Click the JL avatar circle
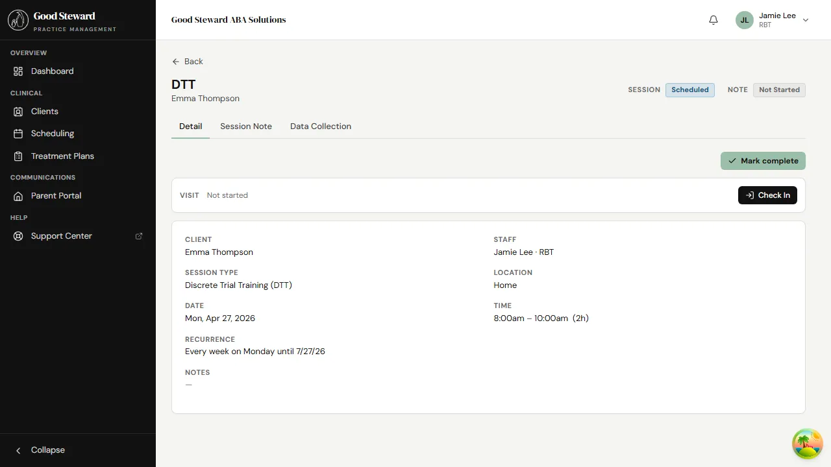831x467 pixels. click(x=744, y=19)
